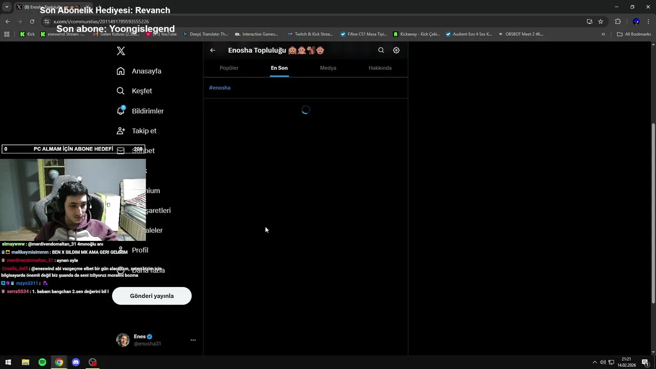The height and width of the screenshot is (369, 656).
Task: Go back with the community header arrow
Action: coord(213,50)
